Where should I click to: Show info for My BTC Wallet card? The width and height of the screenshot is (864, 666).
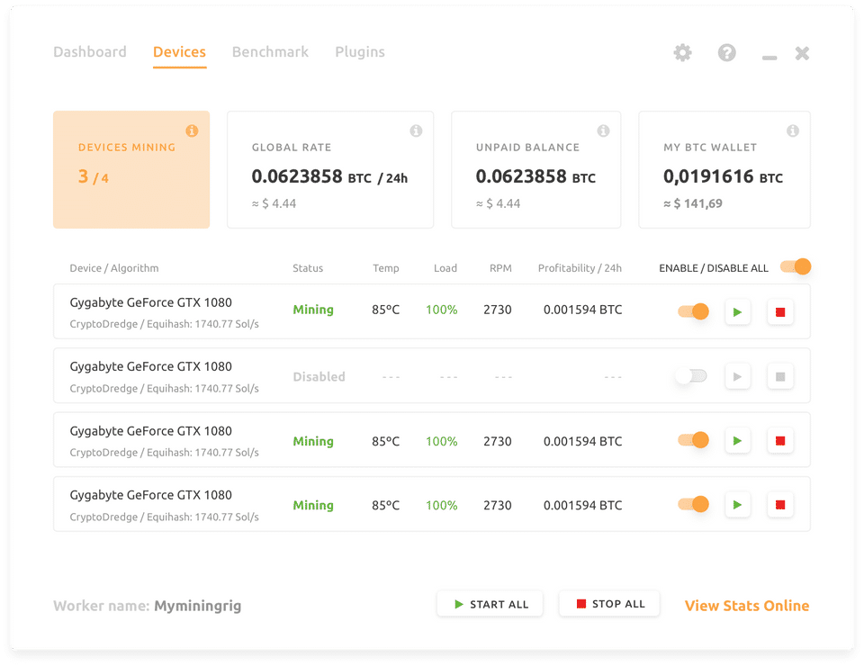click(793, 130)
